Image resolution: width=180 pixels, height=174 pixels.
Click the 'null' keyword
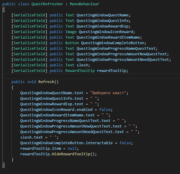coord(72,149)
